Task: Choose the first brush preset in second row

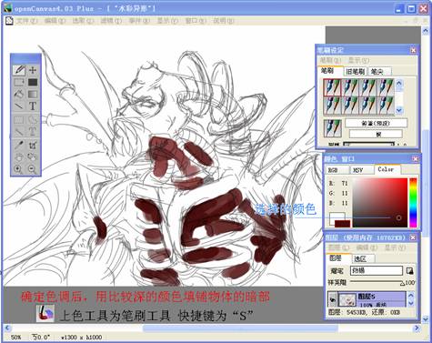Action: click(332, 105)
